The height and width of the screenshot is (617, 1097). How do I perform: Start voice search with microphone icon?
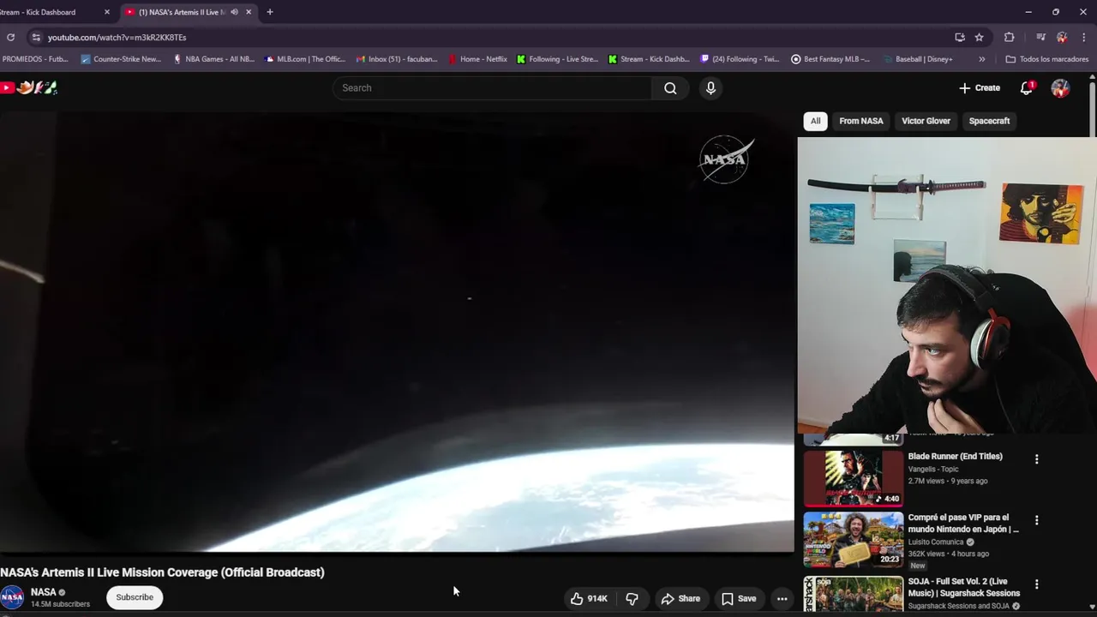point(710,87)
